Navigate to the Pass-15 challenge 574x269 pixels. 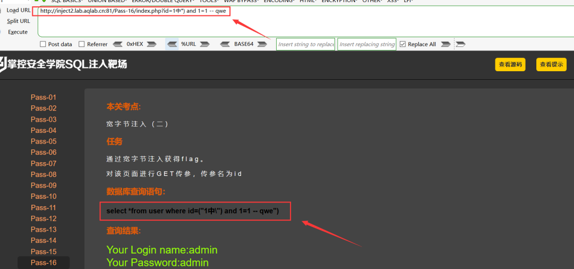[44, 252]
